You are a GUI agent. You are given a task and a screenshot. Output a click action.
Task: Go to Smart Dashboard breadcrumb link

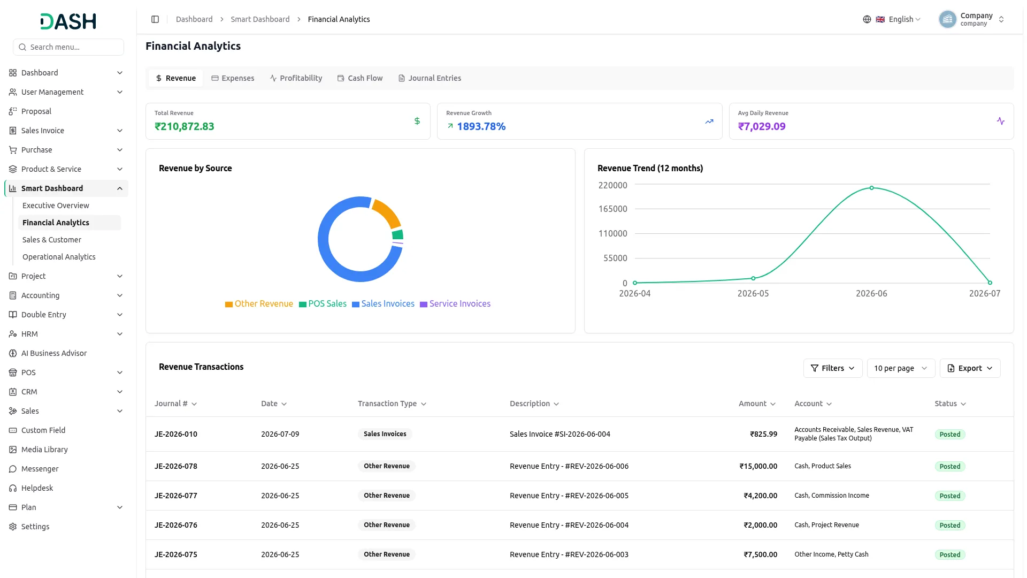pos(260,19)
